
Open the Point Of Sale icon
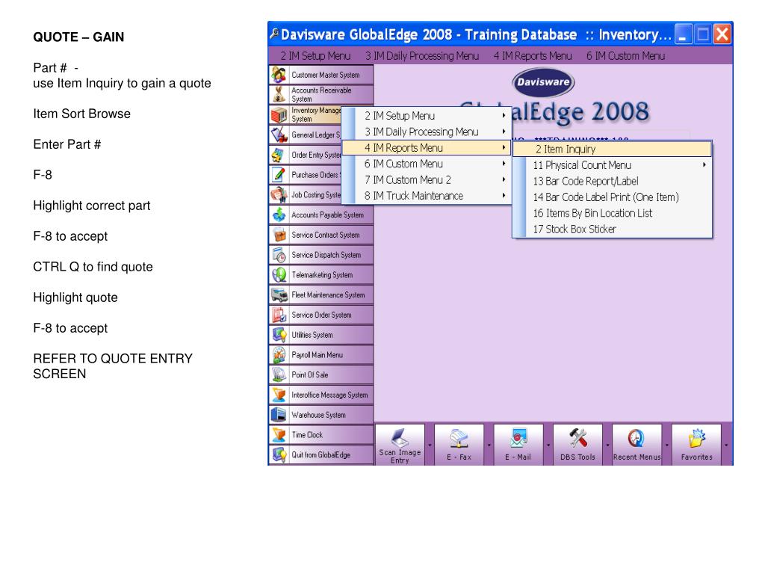279,375
